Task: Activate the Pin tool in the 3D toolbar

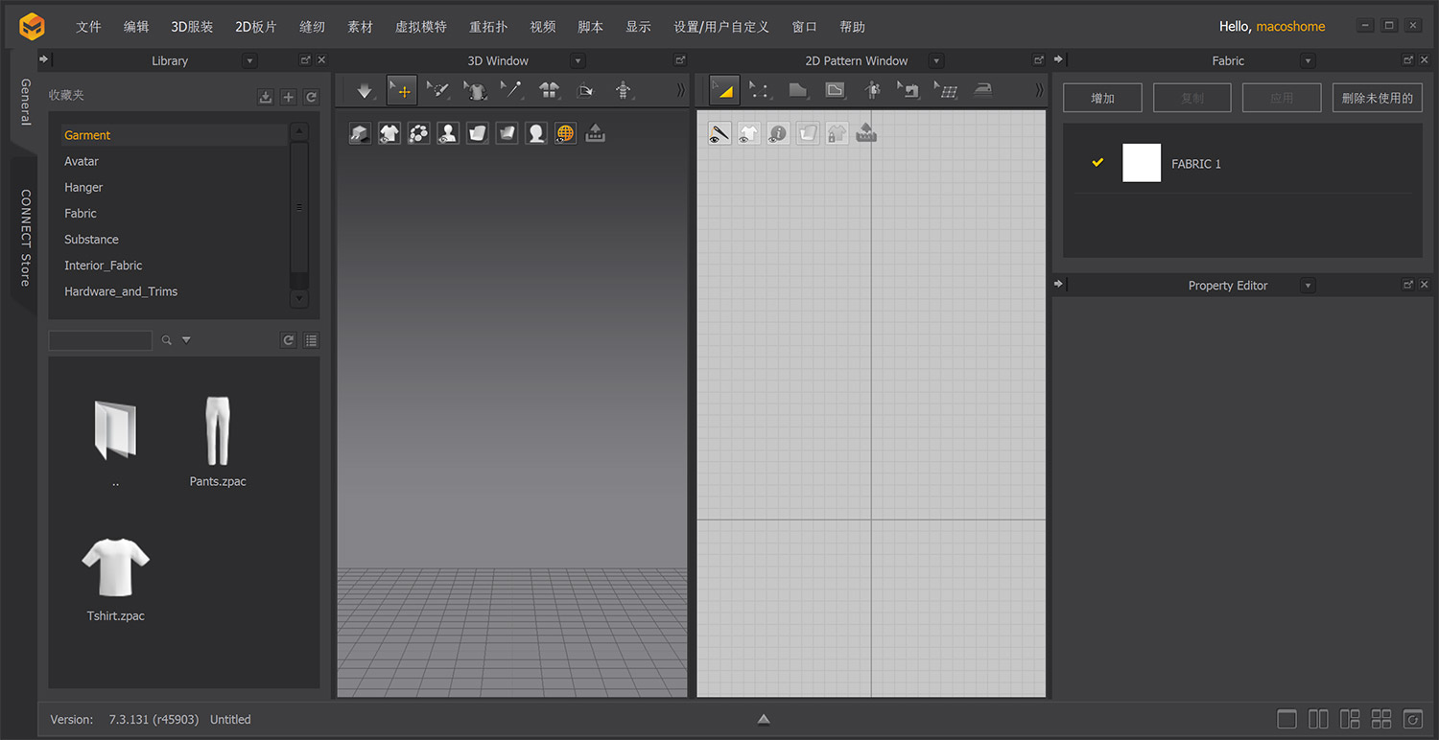Action: pyautogui.click(x=512, y=90)
